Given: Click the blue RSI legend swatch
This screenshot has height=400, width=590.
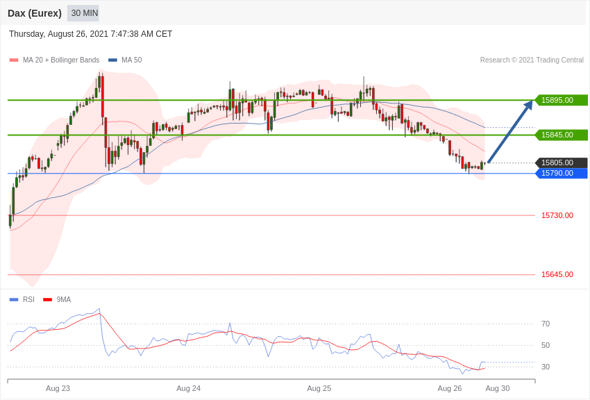Looking at the screenshot, I should (x=14, y=300).
